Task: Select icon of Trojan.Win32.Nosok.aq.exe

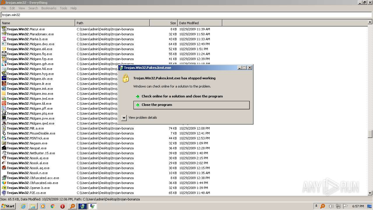Action: (x=4, y=168)
